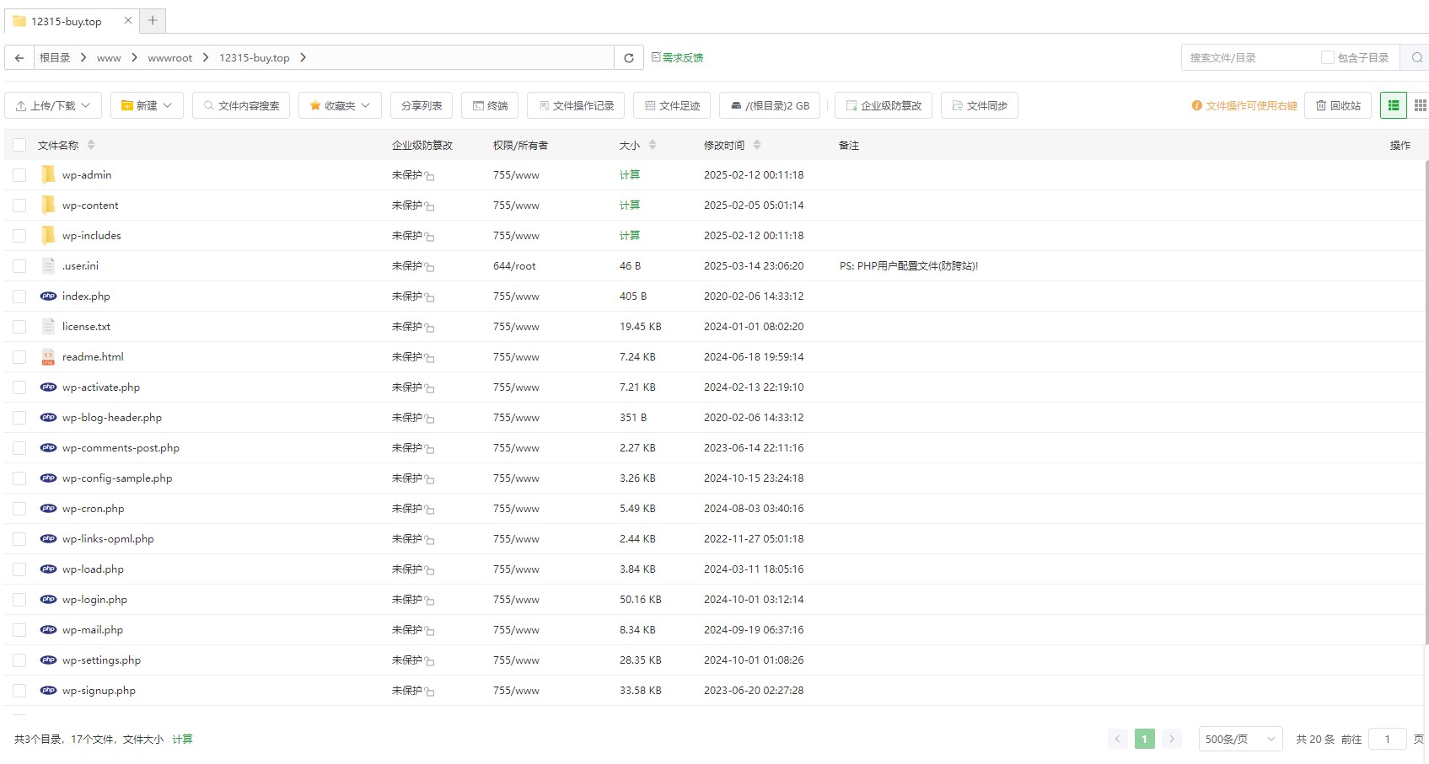1429x764 pixels.
Task: Click the search magnifier icon
Action: click(1416, 57)
